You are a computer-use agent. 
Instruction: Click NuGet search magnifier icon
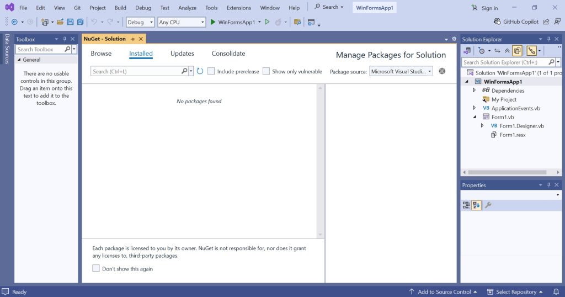(184, 71)
